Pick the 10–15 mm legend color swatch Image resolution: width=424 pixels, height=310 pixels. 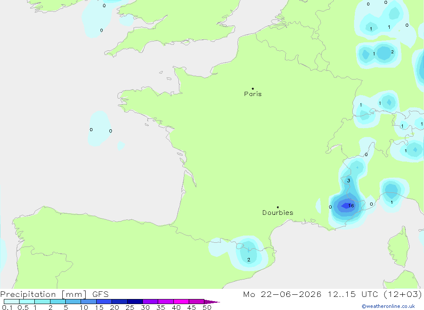[x=89, y=302]
